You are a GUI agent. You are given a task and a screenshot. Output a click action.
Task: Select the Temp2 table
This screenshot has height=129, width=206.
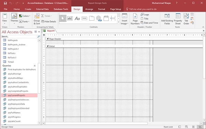11,62
